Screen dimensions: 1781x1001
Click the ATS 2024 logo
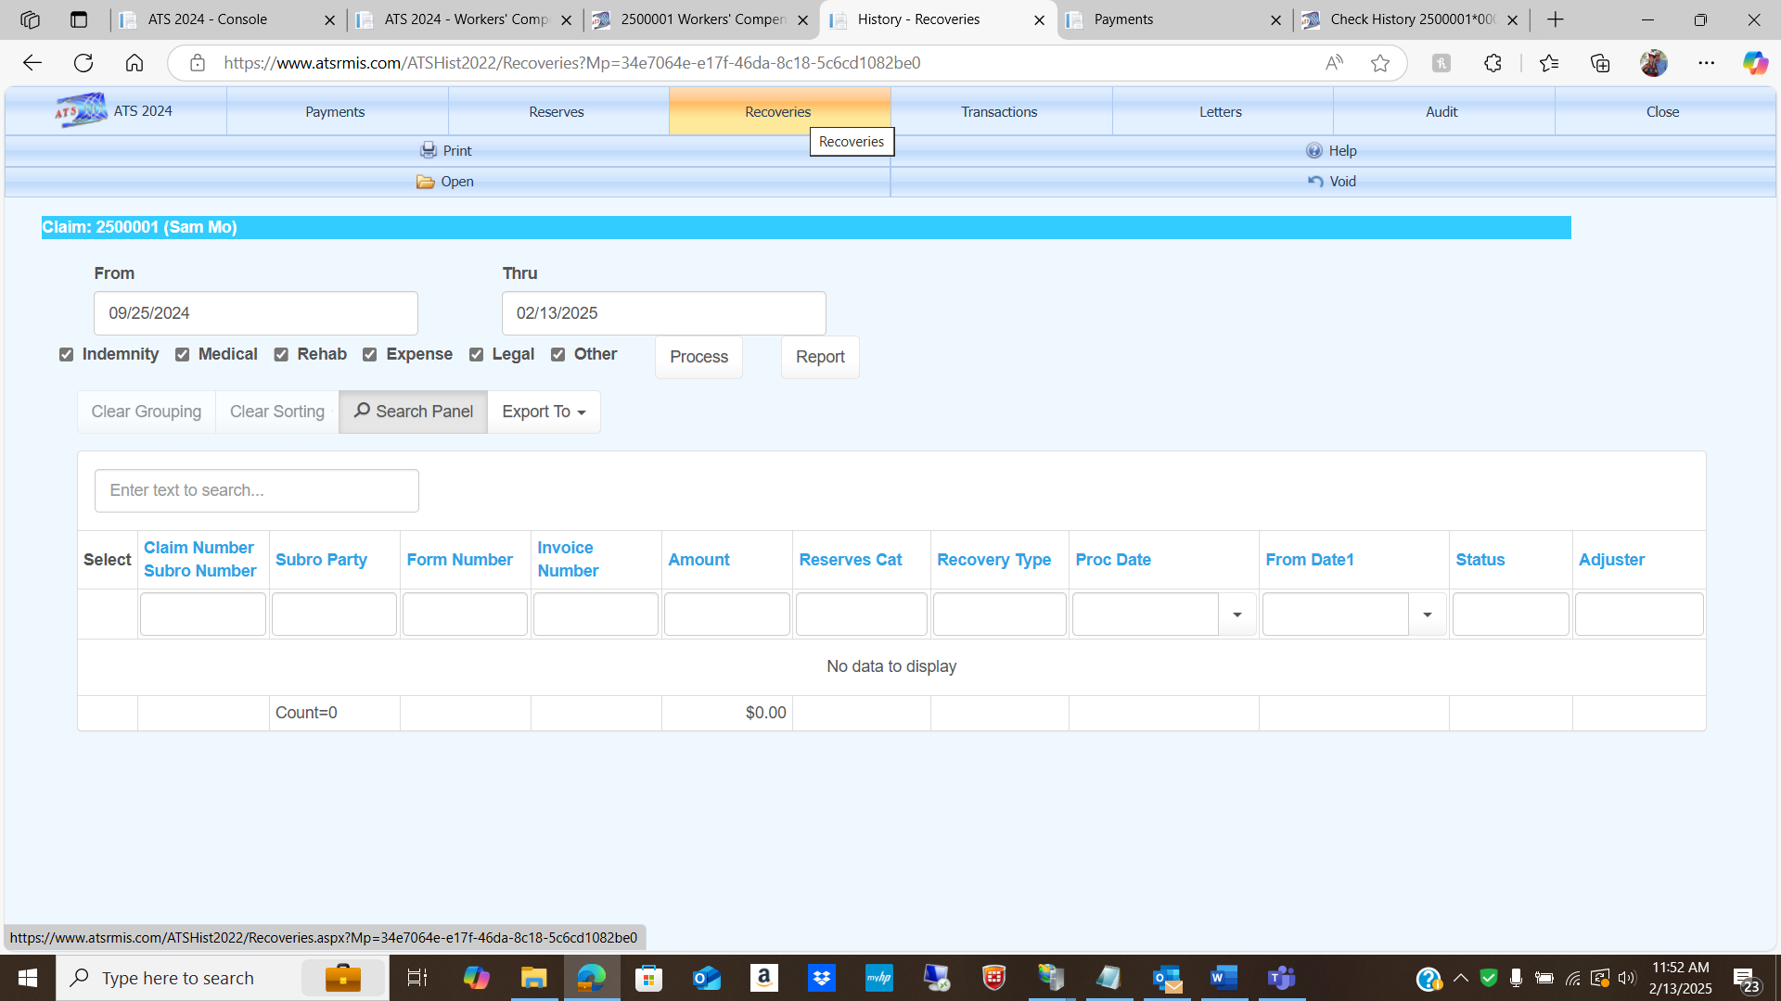click(x=82, y=110)
